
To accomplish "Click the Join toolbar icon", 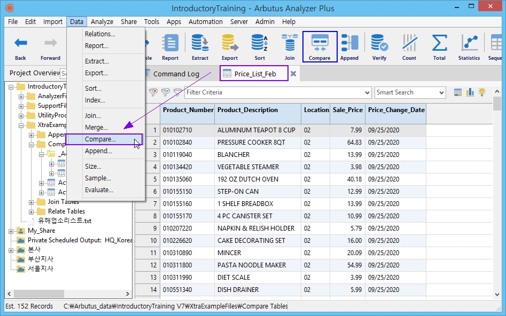I will click(290, 43).
